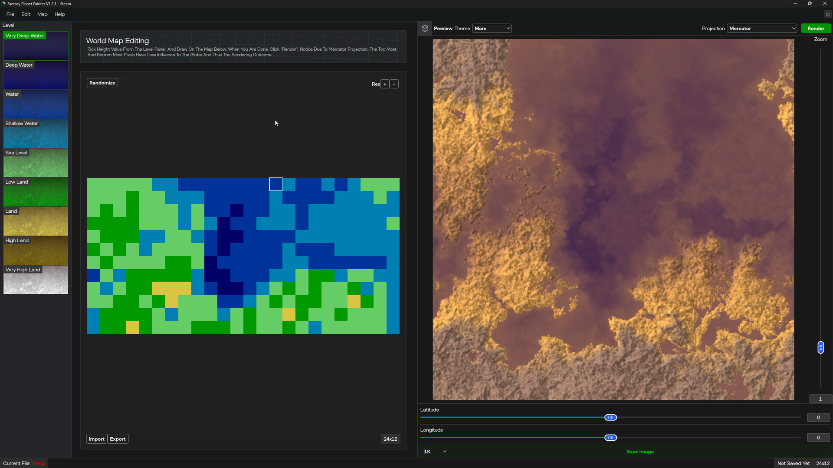The height and width of the screenshot is (468, 833).
Task: Click the Randomize button
Action: [102, 82]
